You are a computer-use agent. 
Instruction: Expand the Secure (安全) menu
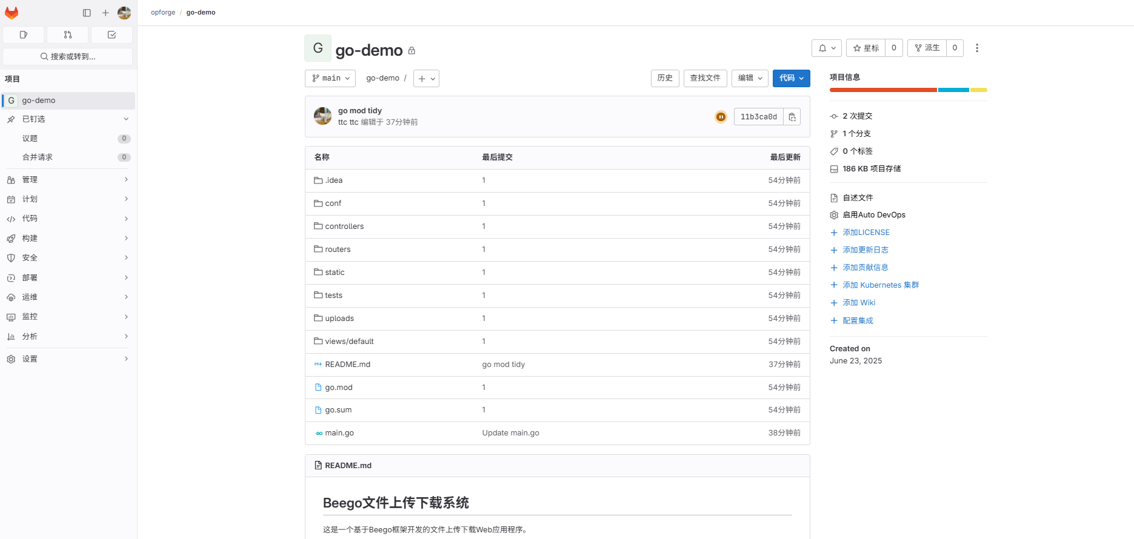point(68,258)
